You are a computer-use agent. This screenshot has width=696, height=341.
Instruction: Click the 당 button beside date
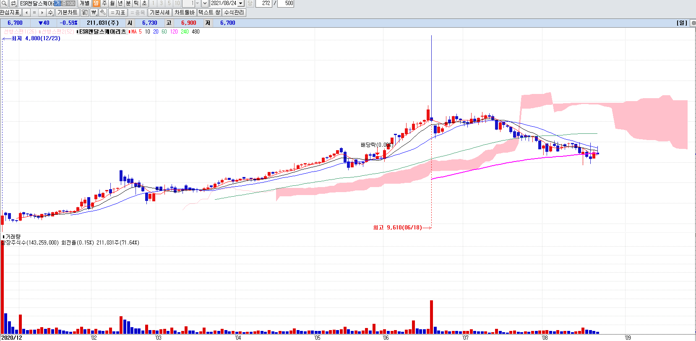point(250,3)
